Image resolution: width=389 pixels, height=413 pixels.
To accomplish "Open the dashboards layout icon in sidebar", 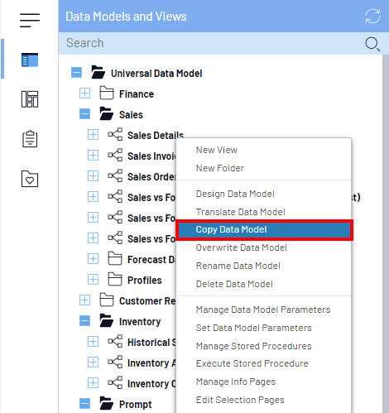I will [x=30, y=99].
